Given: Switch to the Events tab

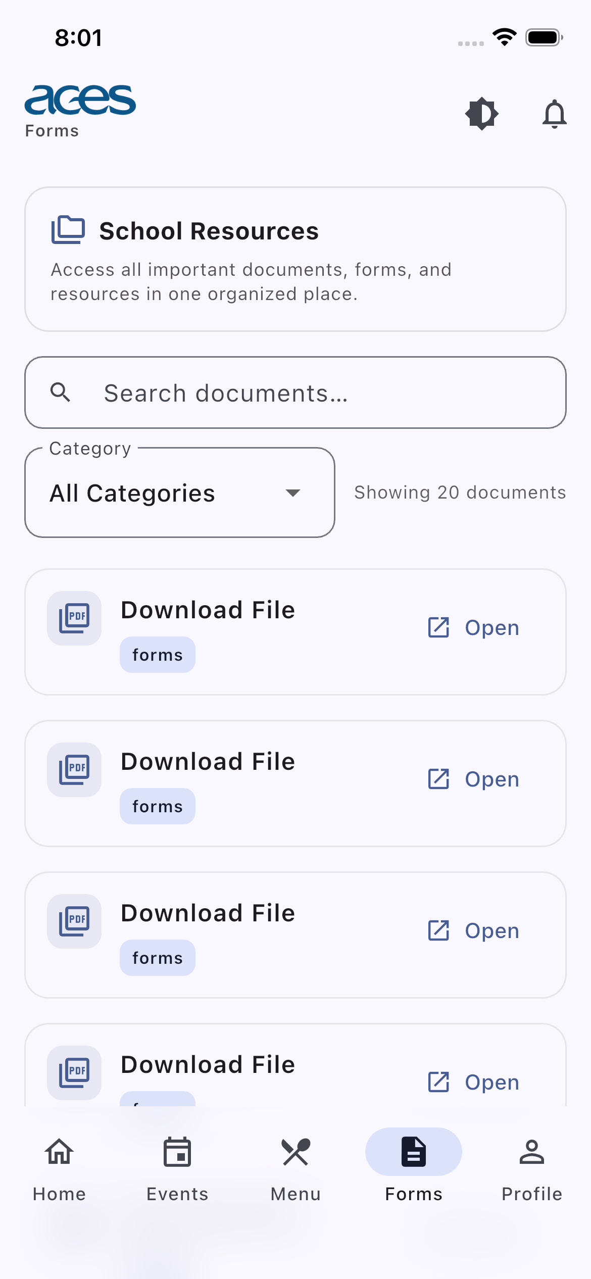Looking at the screenshot, I should coord(177,1169).
